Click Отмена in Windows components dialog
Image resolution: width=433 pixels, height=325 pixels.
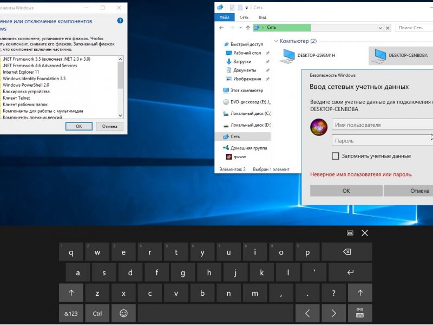[x=110, y=126]
